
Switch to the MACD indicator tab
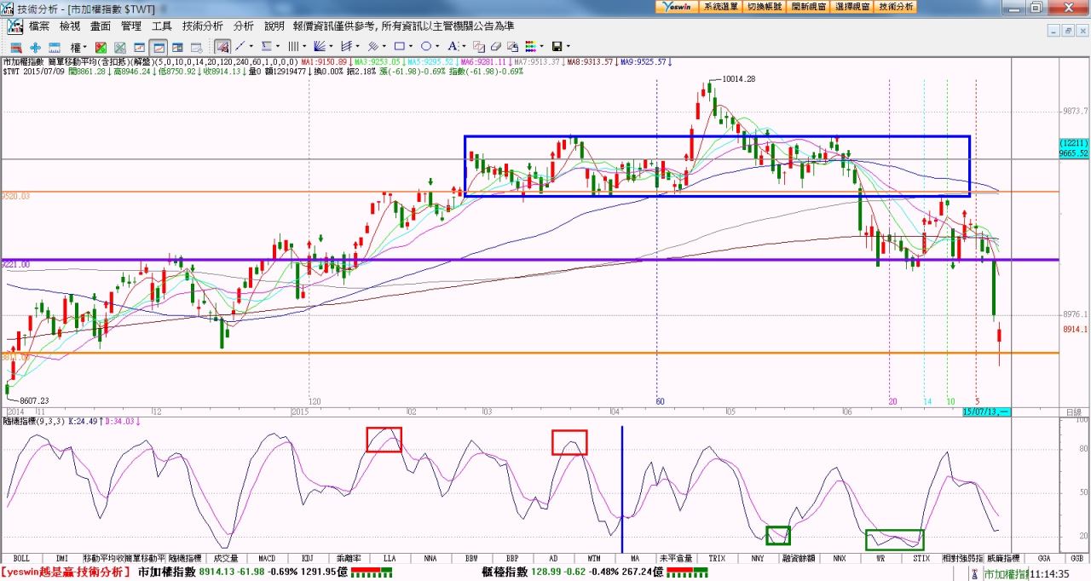267,558
